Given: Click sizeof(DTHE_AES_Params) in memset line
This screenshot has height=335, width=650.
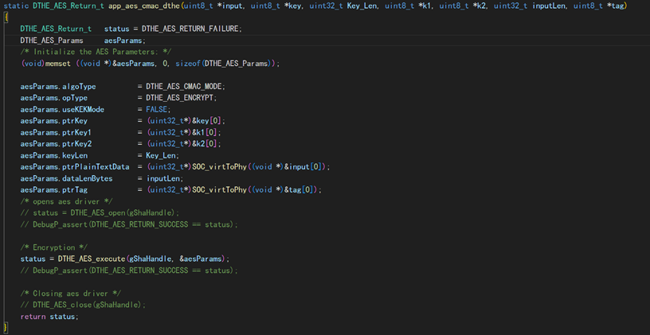Looking at the screenshot, I should pyautogui.click(x=225, y=64).
